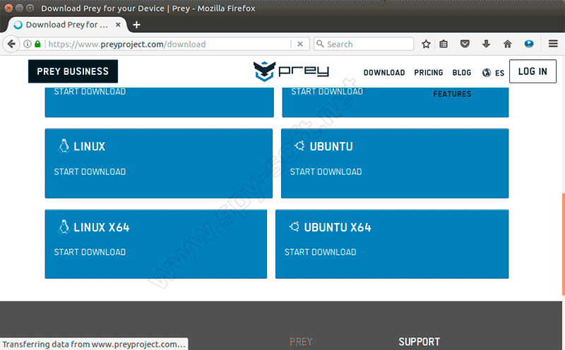The width and height of the screenshot is (565, 350).
Task: Start download for UBUNTU X64
Action: click(x=321, y=252)
